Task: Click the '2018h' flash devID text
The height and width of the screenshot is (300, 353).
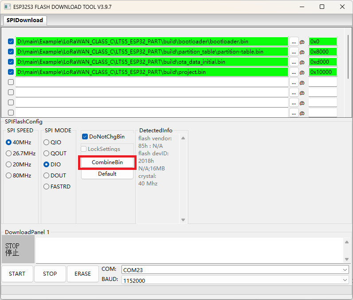Action: (x=146, y=161)
